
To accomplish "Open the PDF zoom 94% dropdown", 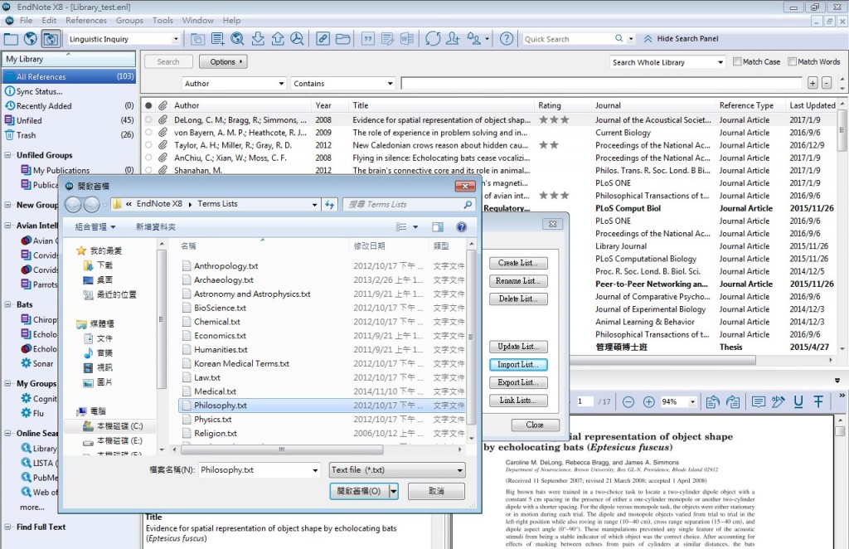I will click(x=692, y=401).
